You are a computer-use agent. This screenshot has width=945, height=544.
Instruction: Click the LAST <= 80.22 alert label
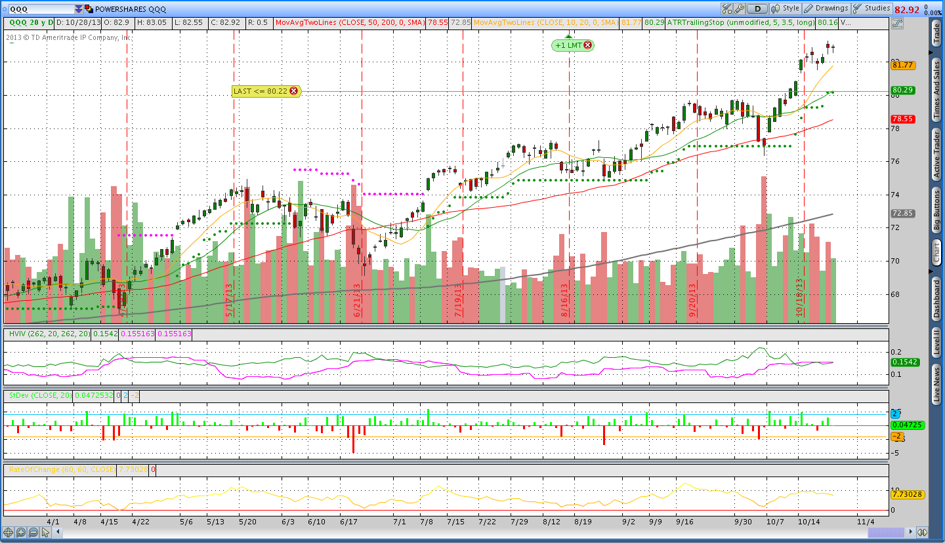point(261,91)
